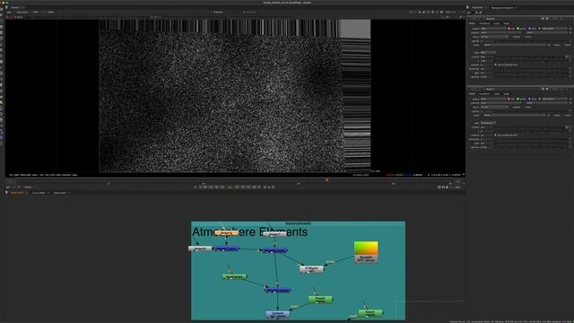Open the channels dropdown in the lower panel

[x=493, y=99]
